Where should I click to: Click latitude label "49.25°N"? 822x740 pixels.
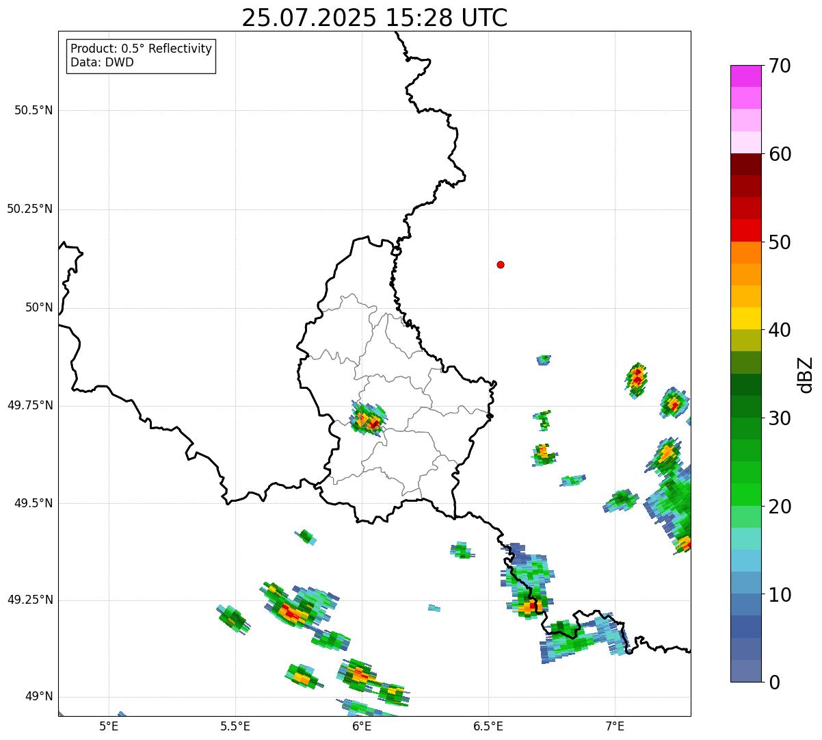(x=30, y=600)
